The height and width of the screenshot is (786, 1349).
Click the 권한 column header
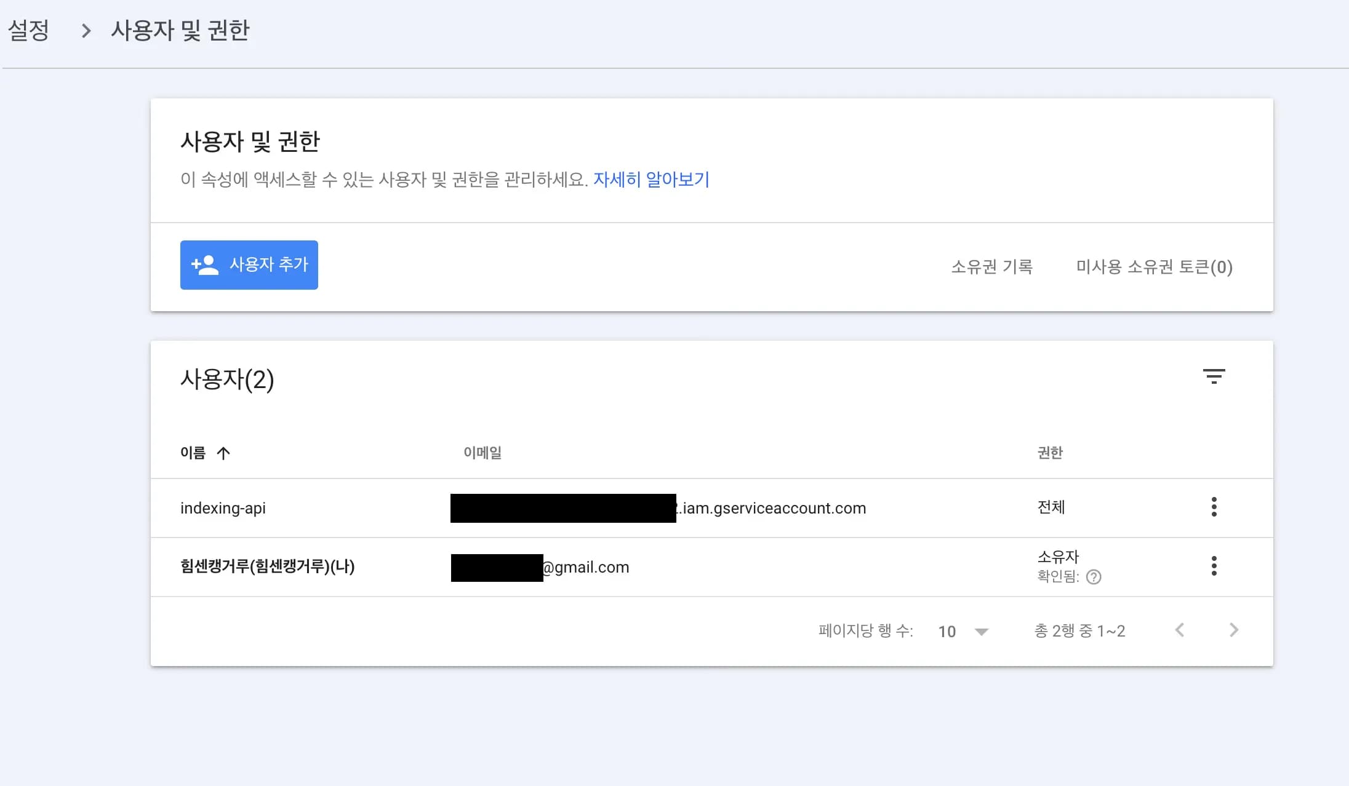click(x=1049, y=453)
